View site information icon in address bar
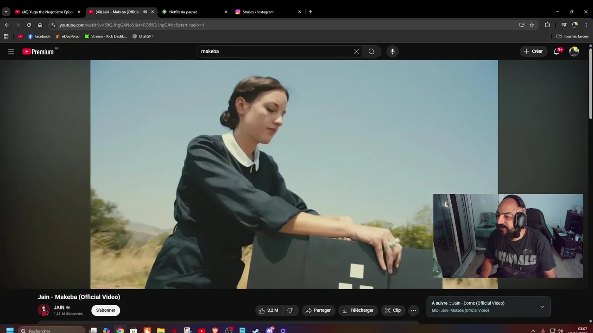Viewport: 593px width, 333px height. tap(53, 25)
